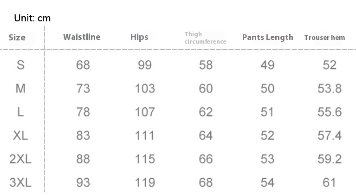This screenshot has width=356, height=195.
Task: Click the Thigh circumference header
Action: pos(205,38)
